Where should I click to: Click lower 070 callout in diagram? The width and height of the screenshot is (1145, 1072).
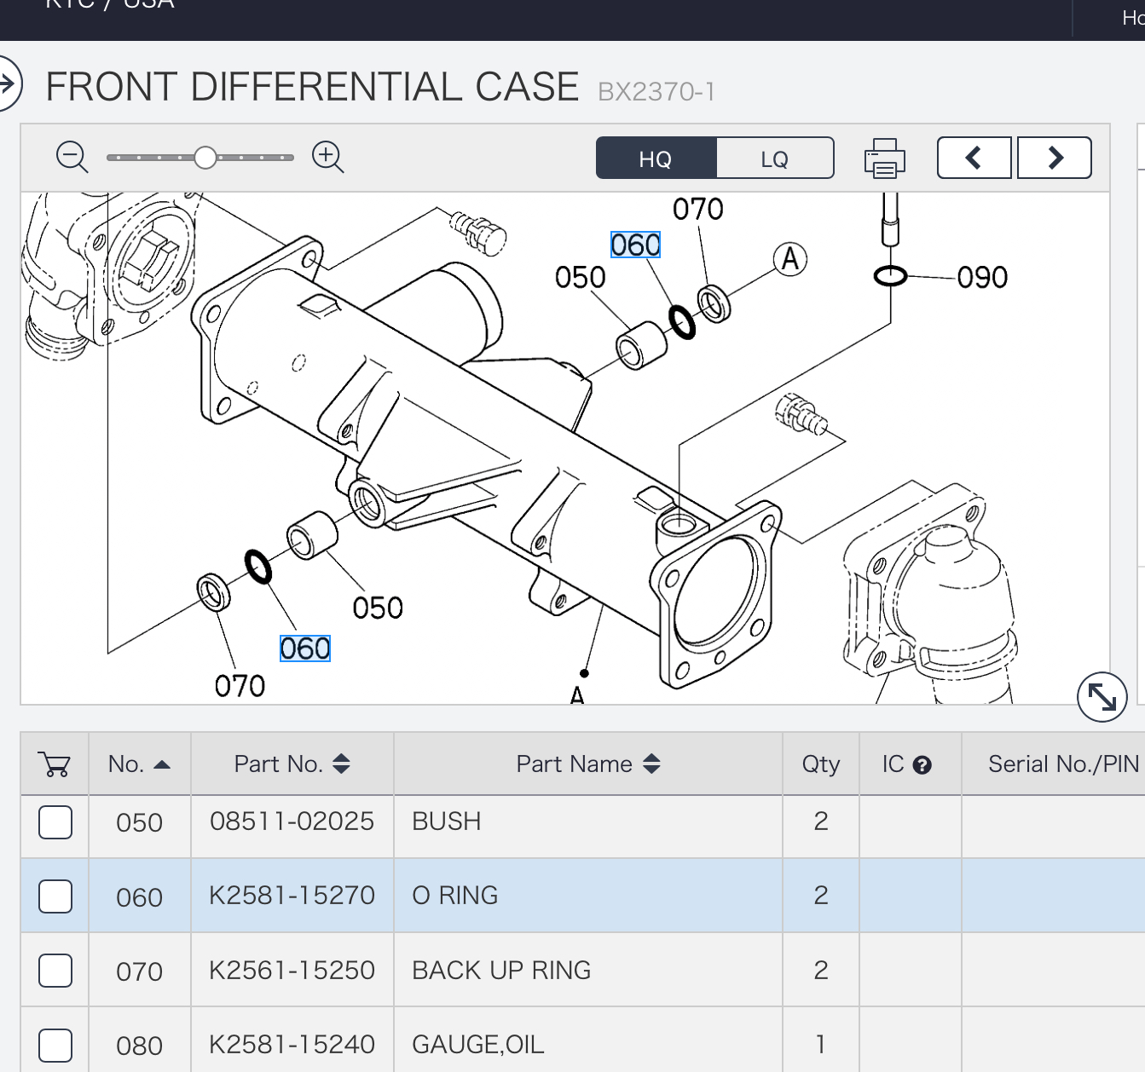(240, 686)
